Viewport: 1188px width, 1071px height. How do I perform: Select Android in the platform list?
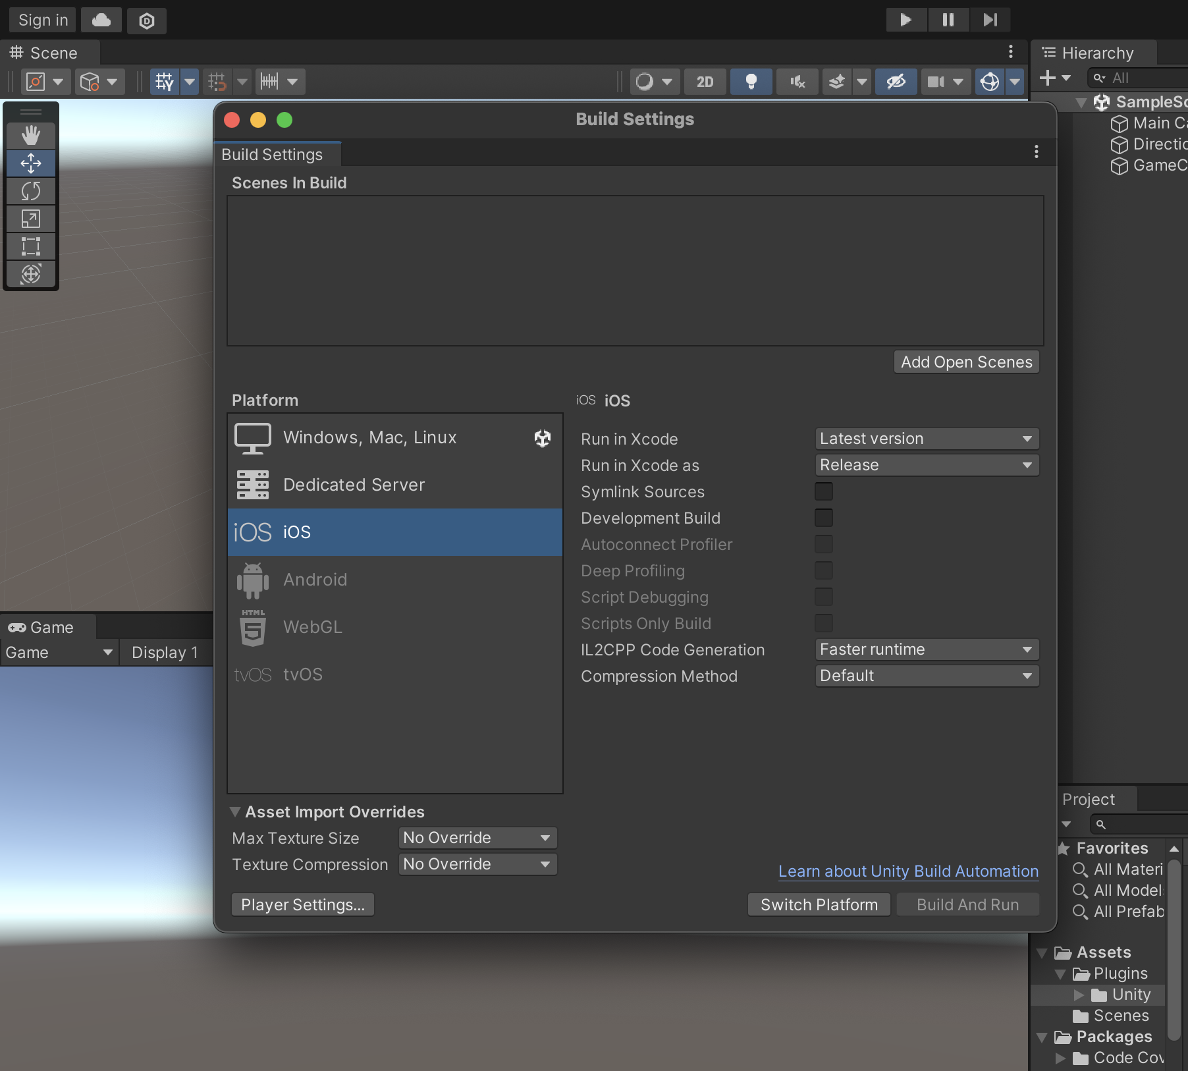point(315,580)
